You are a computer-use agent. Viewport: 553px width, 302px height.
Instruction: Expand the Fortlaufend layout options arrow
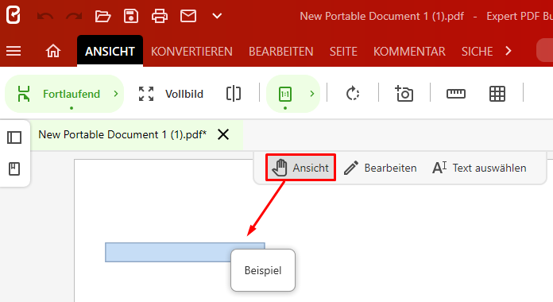pos(116,94)
